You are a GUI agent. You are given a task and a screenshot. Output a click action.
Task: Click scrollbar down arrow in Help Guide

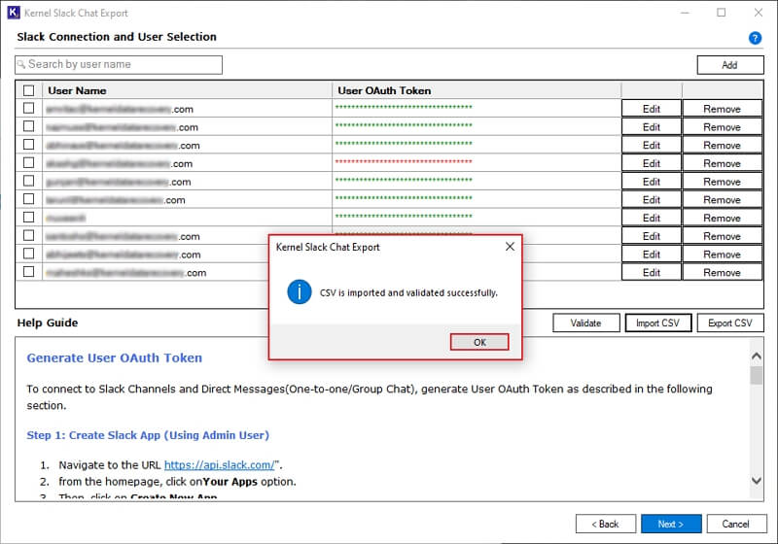pos(757,480)
